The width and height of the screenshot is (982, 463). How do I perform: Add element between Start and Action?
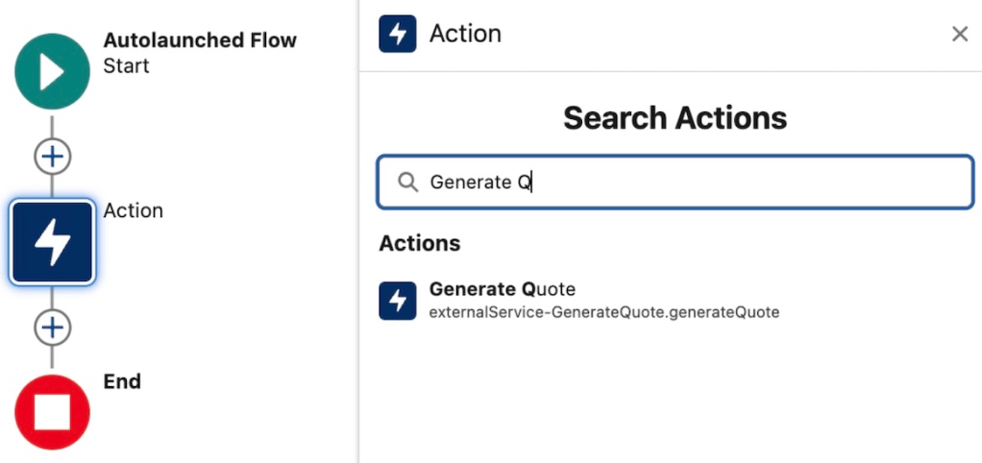point(52,156)
